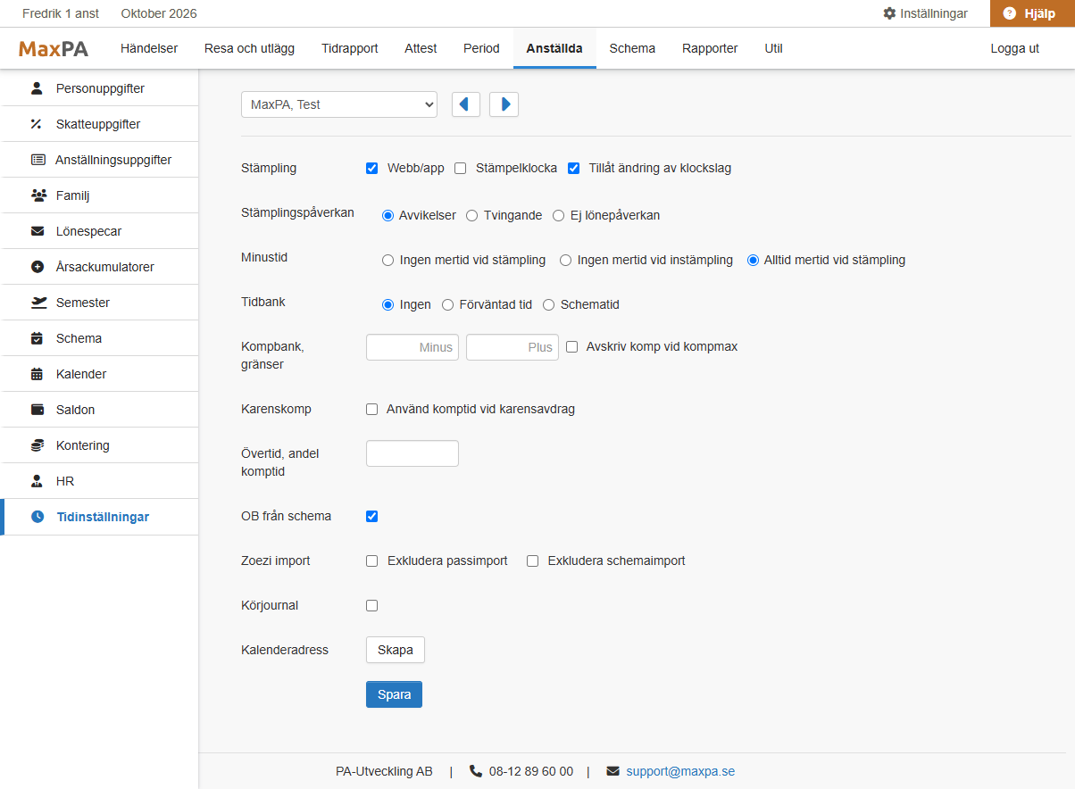1075x789 pixels.
Task: Open the Hjälp help button
Action: tap(1032, 13)
